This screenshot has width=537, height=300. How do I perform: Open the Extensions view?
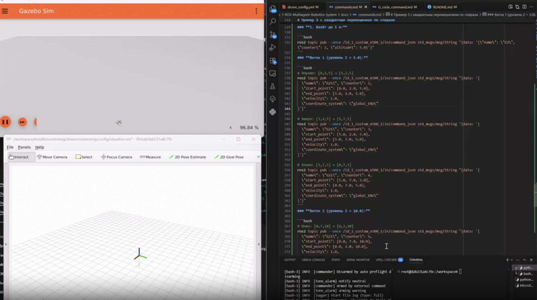(273, 61)
